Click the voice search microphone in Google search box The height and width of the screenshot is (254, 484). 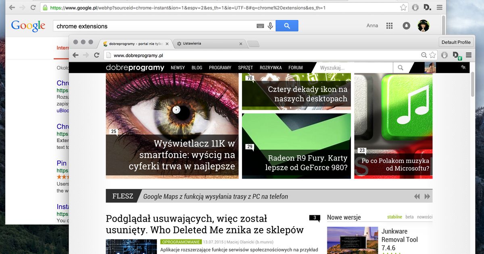[270, 26]
